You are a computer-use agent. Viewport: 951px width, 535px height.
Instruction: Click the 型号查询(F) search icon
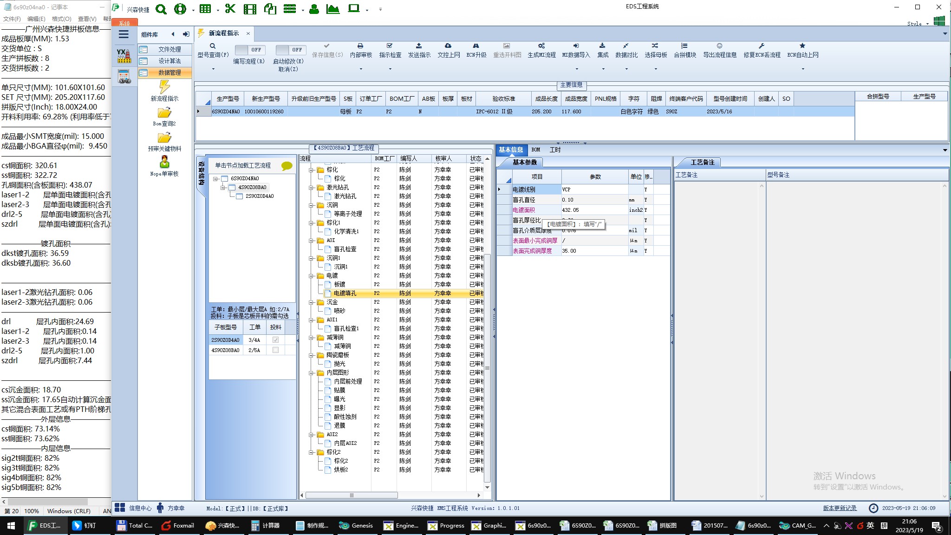(x=213, y=46)
